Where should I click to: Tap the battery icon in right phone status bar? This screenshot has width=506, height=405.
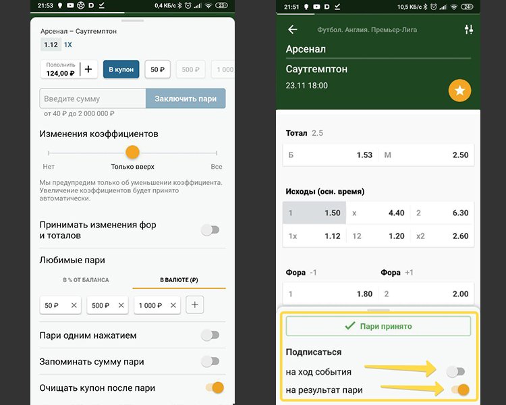[467, 7]
